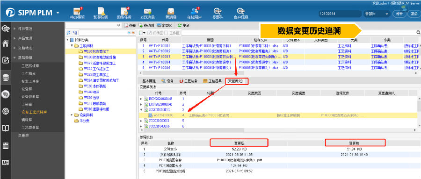The width and height of the screenshot is (421, 179).
Task: Open the W-TY-P10001 code link
Action: 160,46
